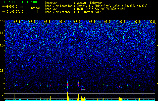
Task: Click the 0712 time marker
Action: pyautogui.click(x=32, y=22)
